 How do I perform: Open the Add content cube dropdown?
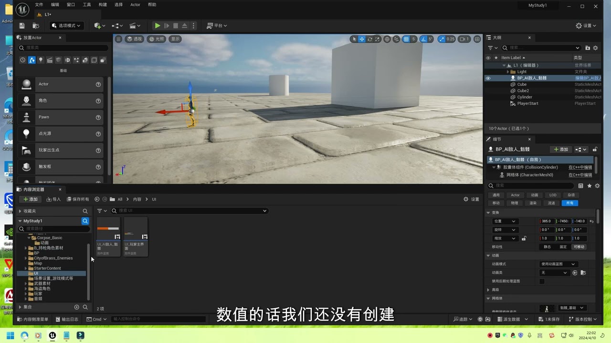pos(99,25)
